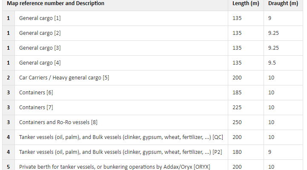Screen dimensions: 307x170
Task: Click the General cargo [4] description cell
Action: [121, 63]
